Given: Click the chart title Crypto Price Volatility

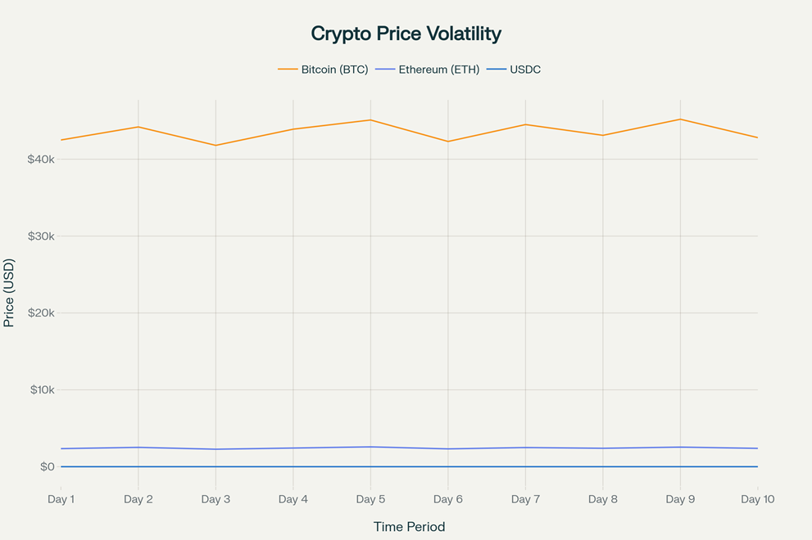Looking at the screenshot, I should (406, 34).
